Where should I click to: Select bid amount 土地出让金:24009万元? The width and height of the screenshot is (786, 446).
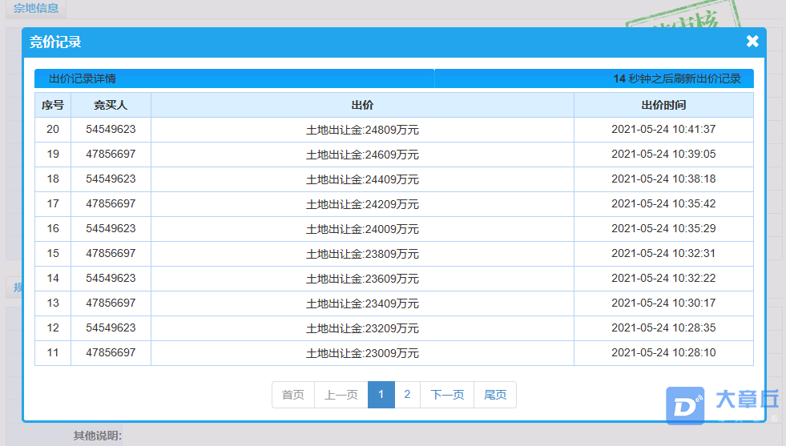coord(362,229)
